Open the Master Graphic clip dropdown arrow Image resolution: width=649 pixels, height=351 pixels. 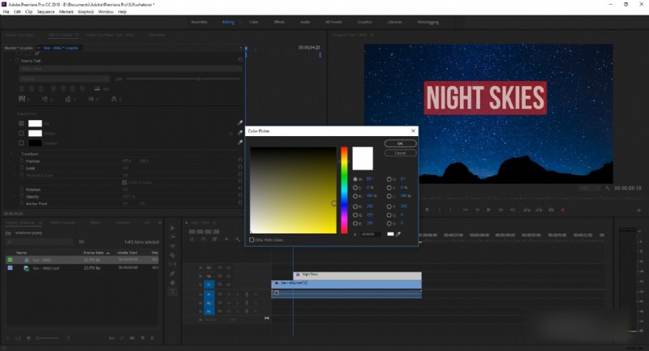click(38, 48)
